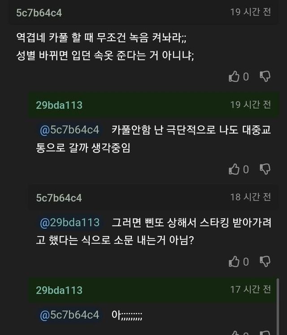Click username 29bda113 on the 17 시간 전 reply
The height and width of the screenshot is (335, 287).
pos(59,290)
